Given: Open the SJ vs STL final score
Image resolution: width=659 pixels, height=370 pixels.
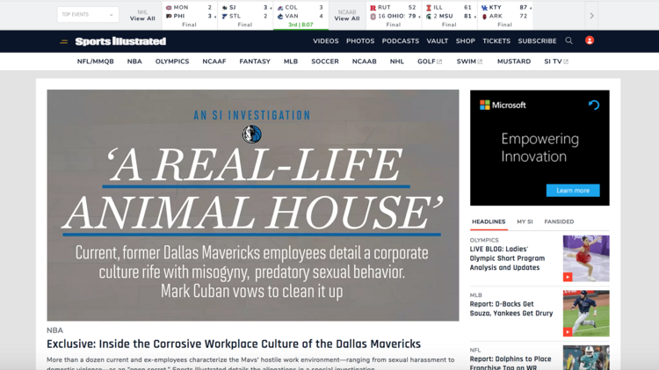Looking at the screenshot, I should coord(245,16).
